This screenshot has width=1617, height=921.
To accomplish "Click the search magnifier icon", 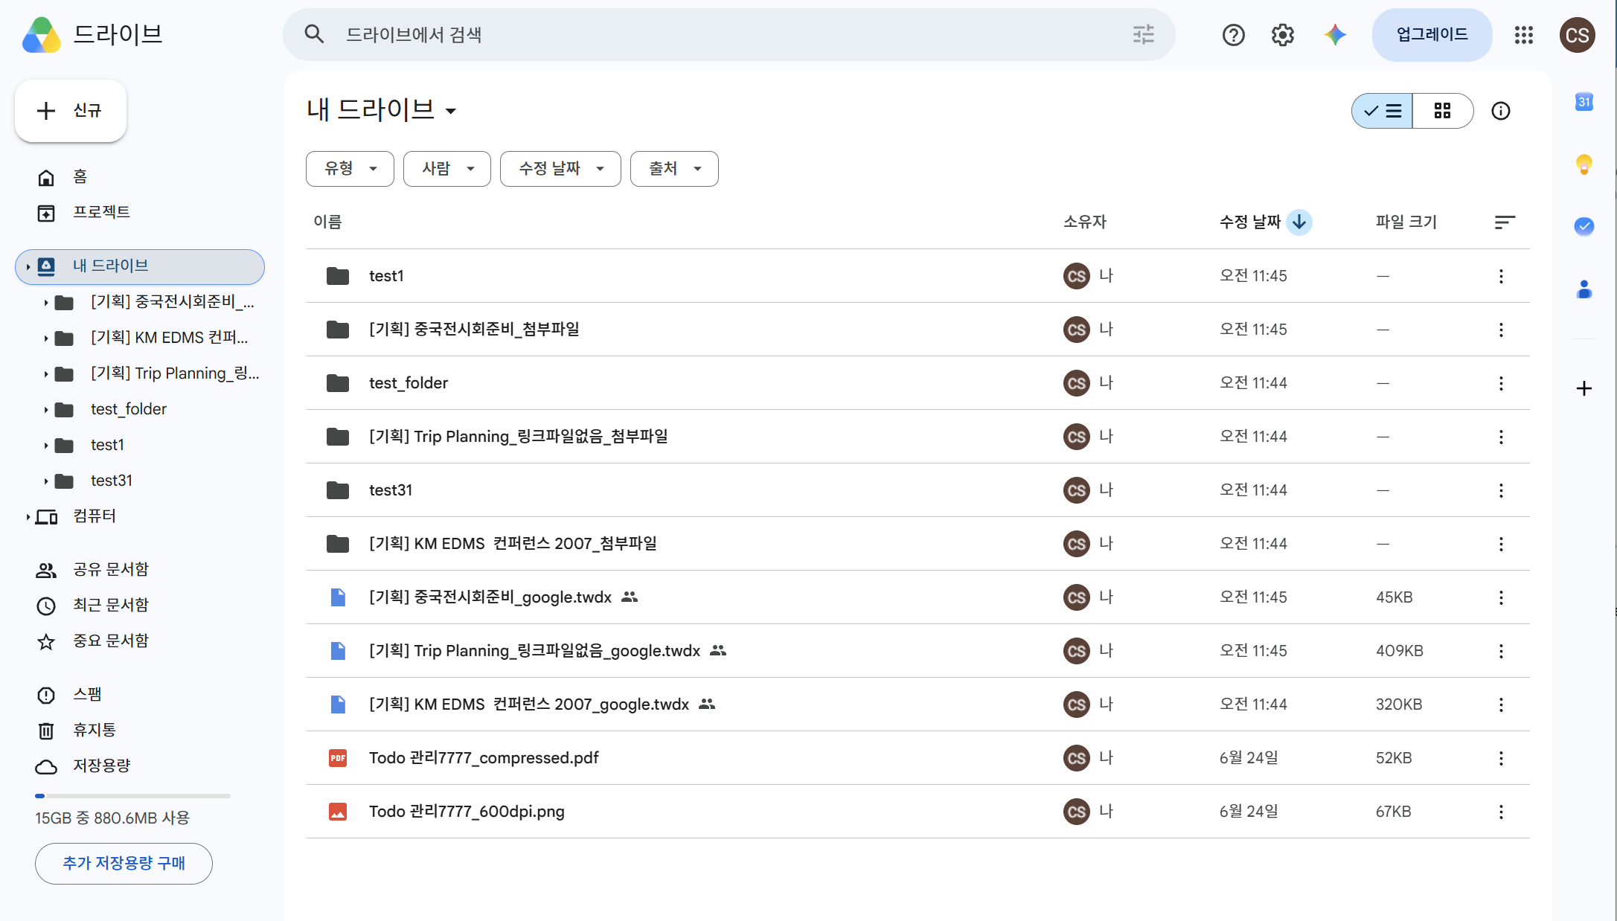I will pyautogui.click(x=314, y=34).
